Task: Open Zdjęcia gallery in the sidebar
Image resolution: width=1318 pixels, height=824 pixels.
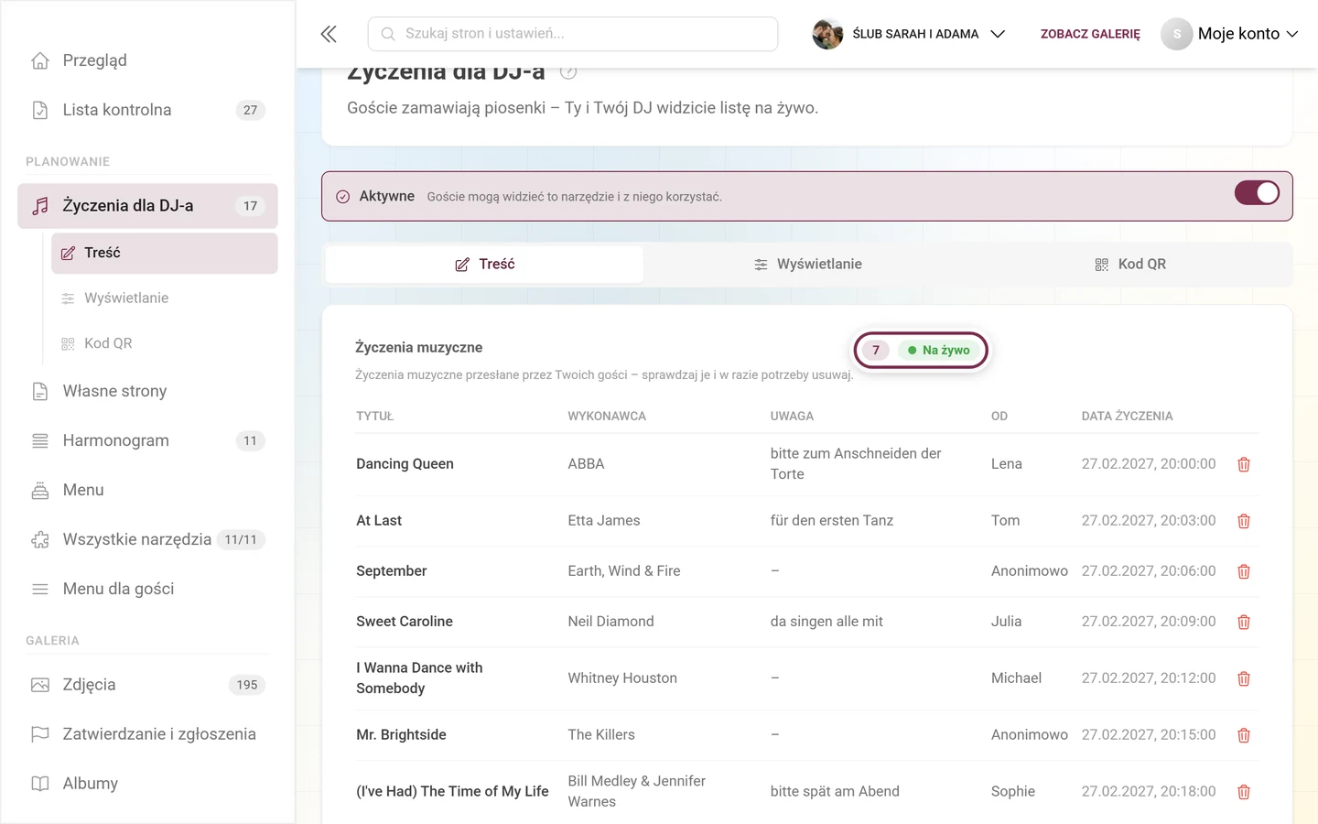Action: [147, 685]
